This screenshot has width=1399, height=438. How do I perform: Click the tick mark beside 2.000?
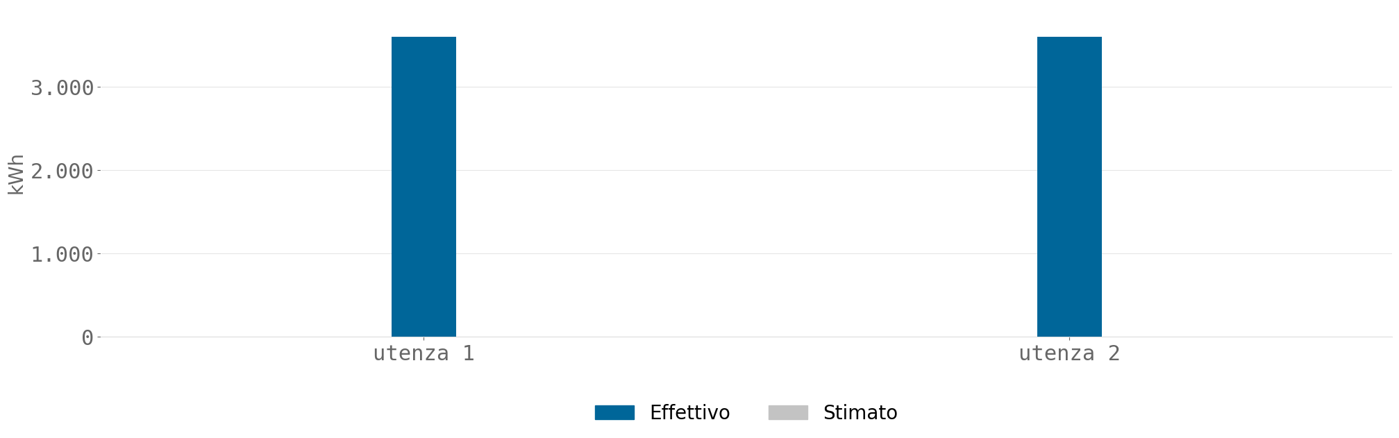(99, 170)
